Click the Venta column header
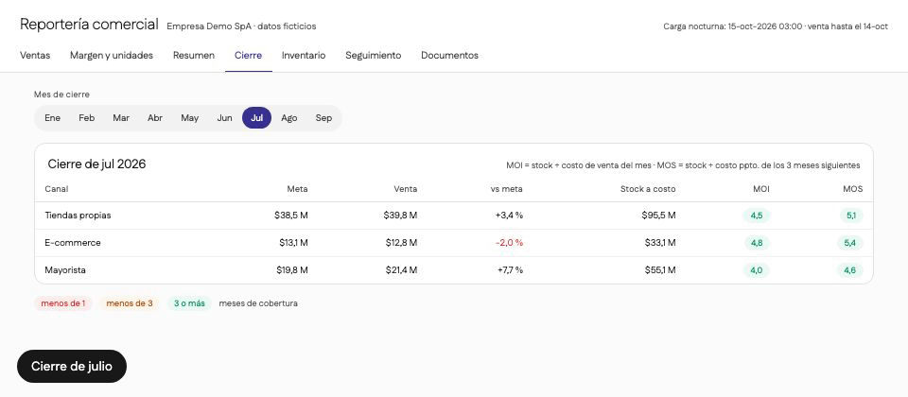Screen dimensions: 908x397 click(406, 189)
